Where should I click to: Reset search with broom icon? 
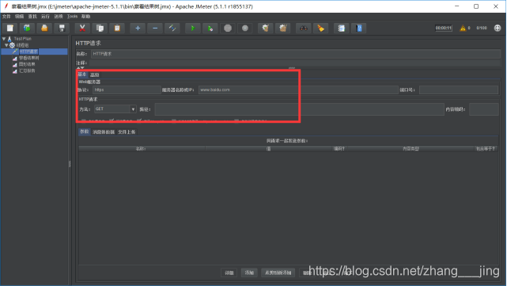tap(321, 29)
